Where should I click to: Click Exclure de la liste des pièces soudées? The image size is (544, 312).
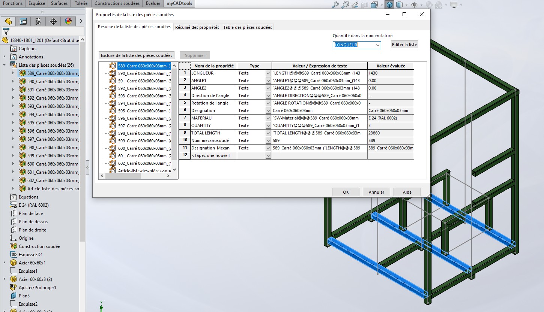click(x=137, y=55)
